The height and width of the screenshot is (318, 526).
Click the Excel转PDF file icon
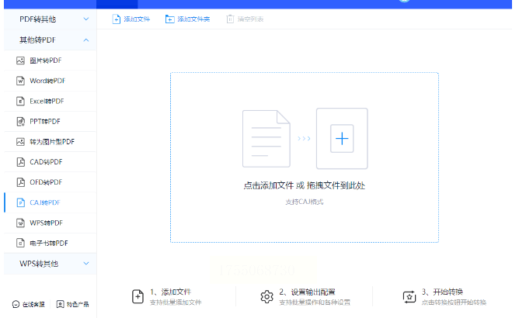coord(20,101)
